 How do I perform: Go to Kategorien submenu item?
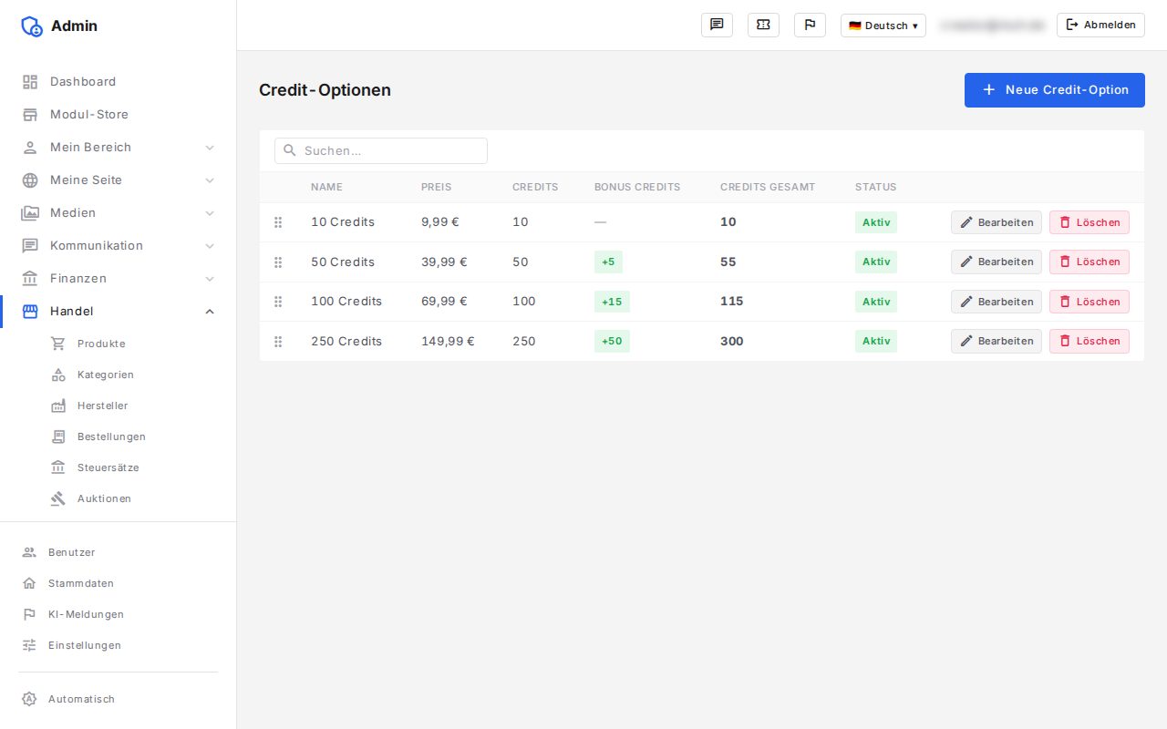pos(118,375)
